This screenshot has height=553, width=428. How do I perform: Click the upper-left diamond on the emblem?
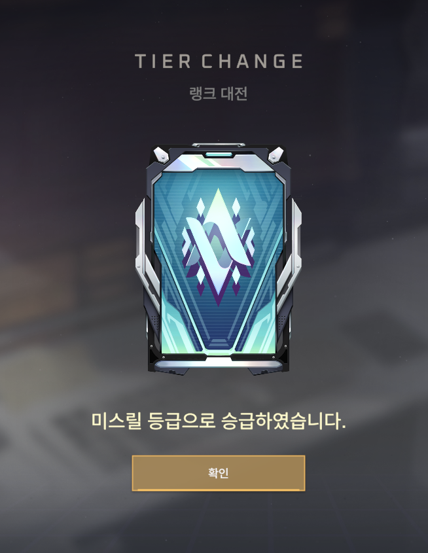(x=200, y=206)
